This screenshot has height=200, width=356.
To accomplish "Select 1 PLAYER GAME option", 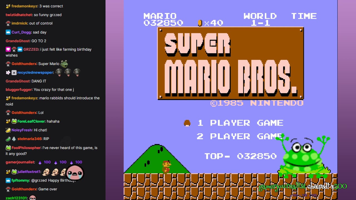I will point(240,123).
